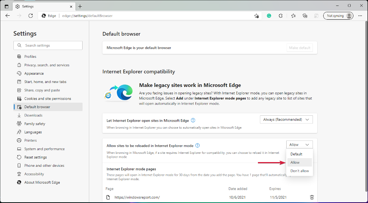Click the Downloads arrow icon in sidebar
This screenshot has height=203, width=368.
click(19, 115)
